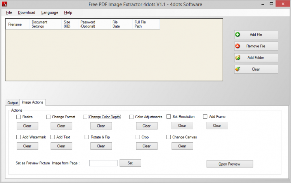
Task: Enable the Change Format checkbox
Action: click(x=48, y=117)
